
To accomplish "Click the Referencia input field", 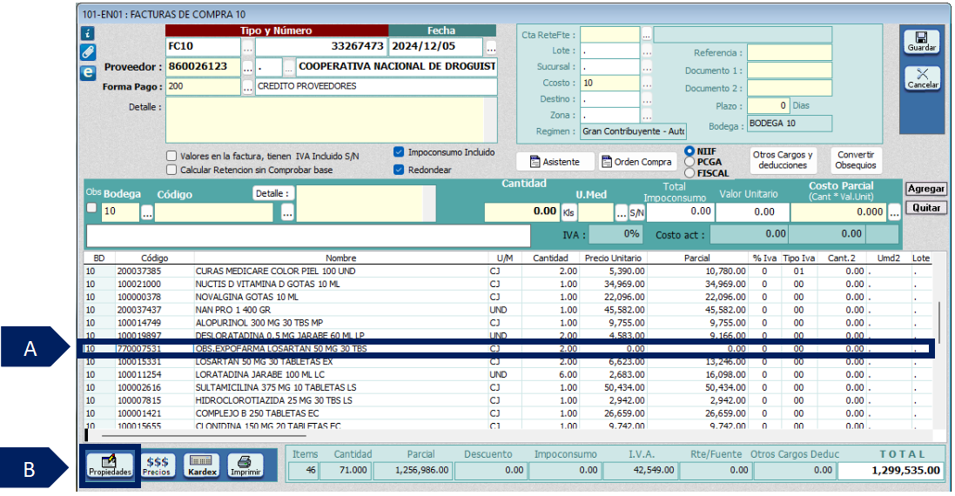I will 790,53.
